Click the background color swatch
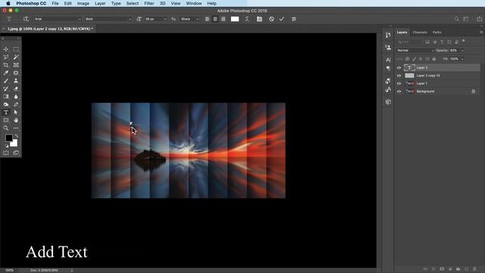This screenshot has width=485, height=273. 14,143
